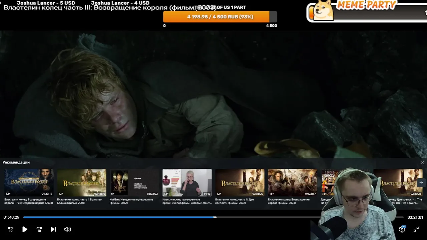Click the 14:43 duration badge
The image size is (427, 240).
[207, 193]
